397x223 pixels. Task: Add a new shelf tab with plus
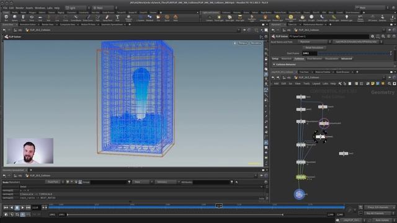pyautogui.click(x=161, y=12)
